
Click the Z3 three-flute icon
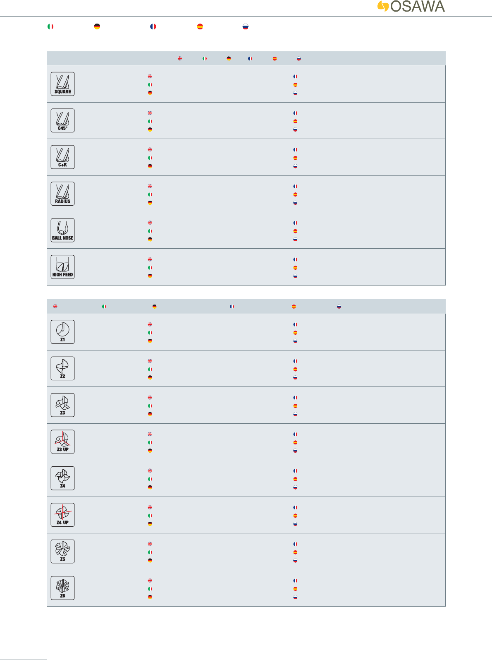(x=62, y=405)
